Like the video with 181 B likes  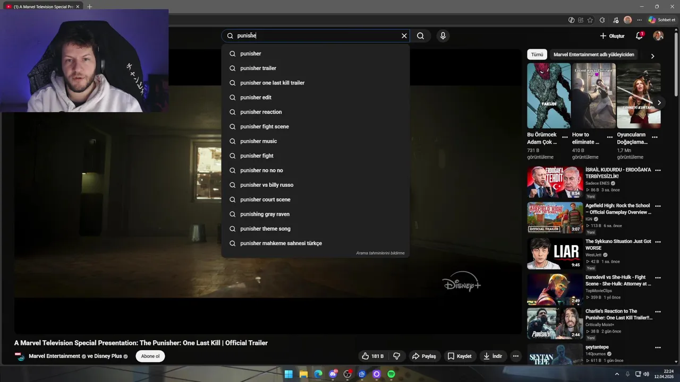tap(372, 356)
